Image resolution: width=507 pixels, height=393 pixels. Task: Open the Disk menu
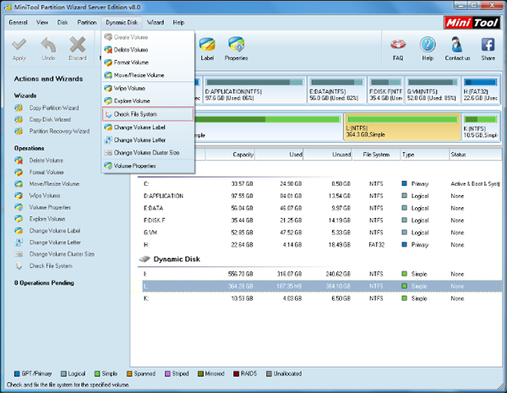tap(63, 23)
